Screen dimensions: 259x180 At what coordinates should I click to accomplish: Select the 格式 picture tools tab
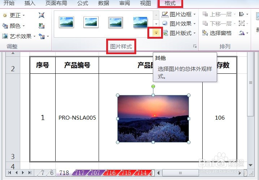pos(170,3)
